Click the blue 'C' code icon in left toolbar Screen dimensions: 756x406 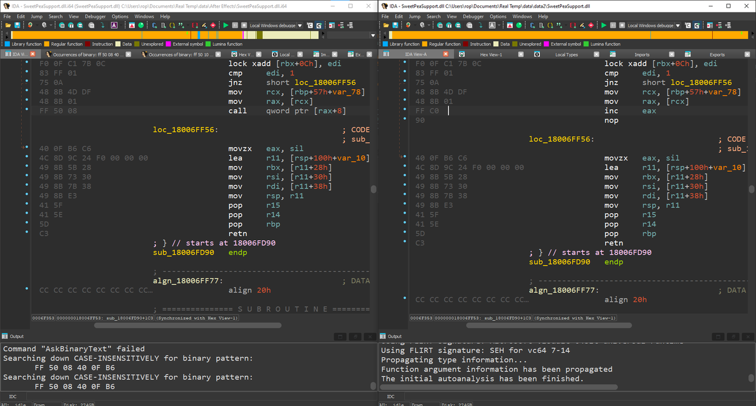tap(154, 25)
